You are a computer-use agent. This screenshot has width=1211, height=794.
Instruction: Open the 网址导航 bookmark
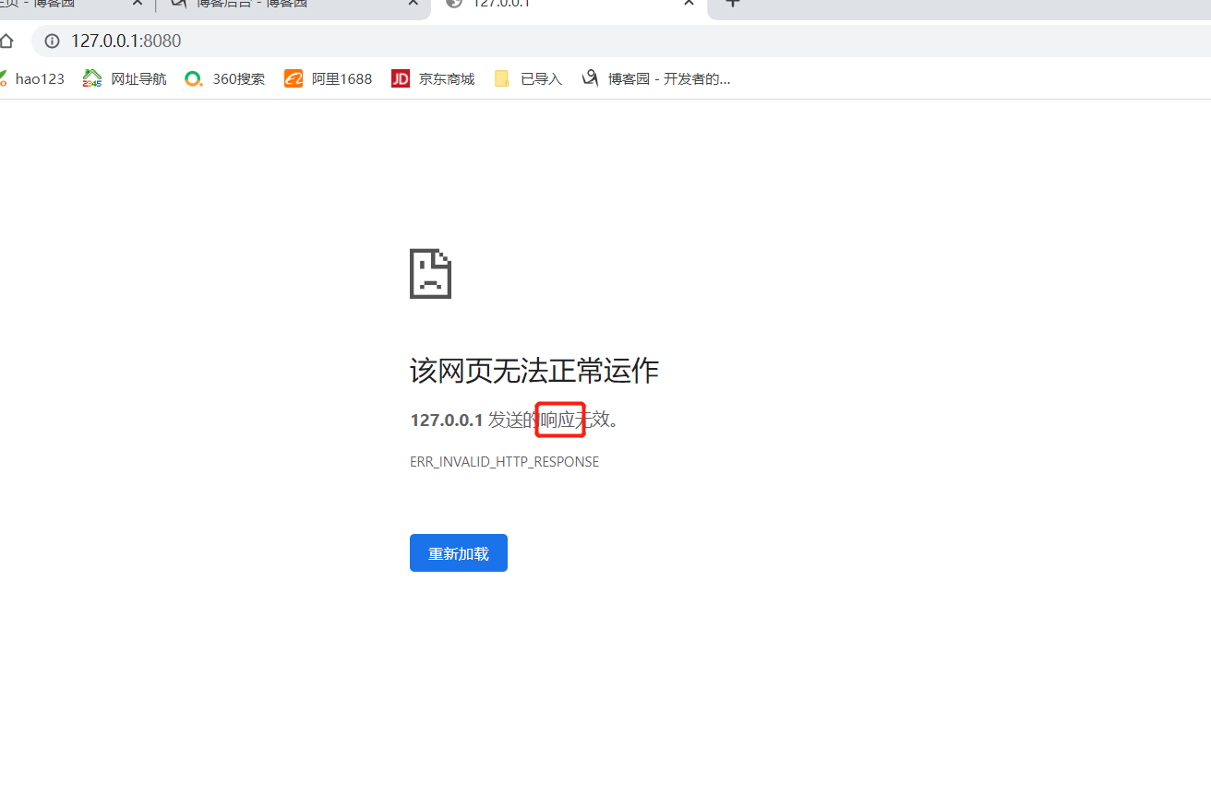pyautogui.click(x=125, y=79)
